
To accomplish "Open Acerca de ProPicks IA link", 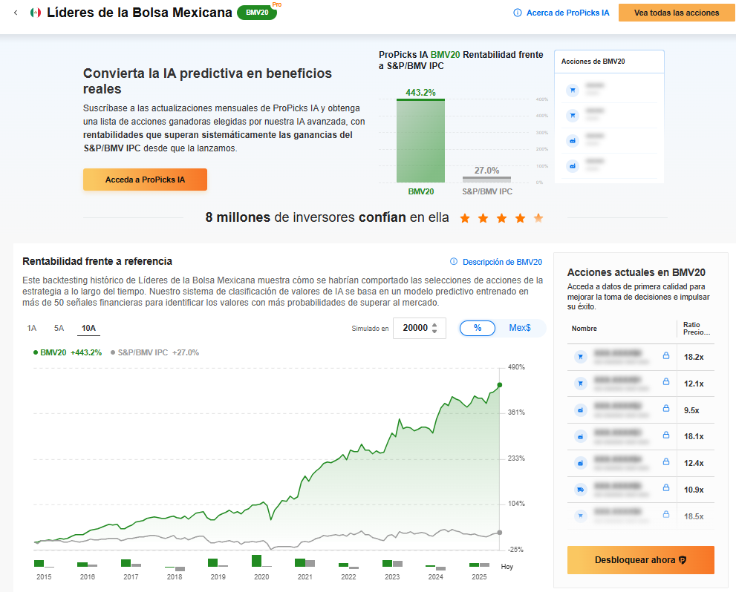I will [567, 13].
